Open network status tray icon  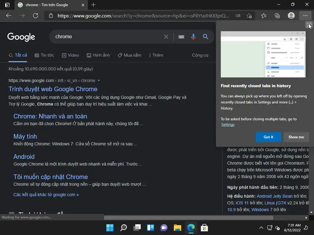tap(270, 228)
